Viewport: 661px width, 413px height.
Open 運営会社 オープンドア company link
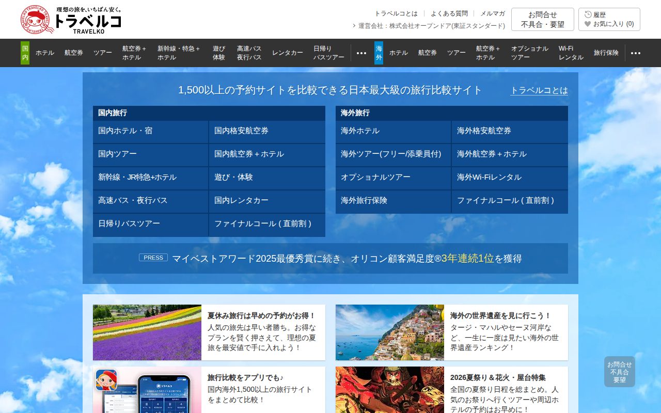pos(429,26)
